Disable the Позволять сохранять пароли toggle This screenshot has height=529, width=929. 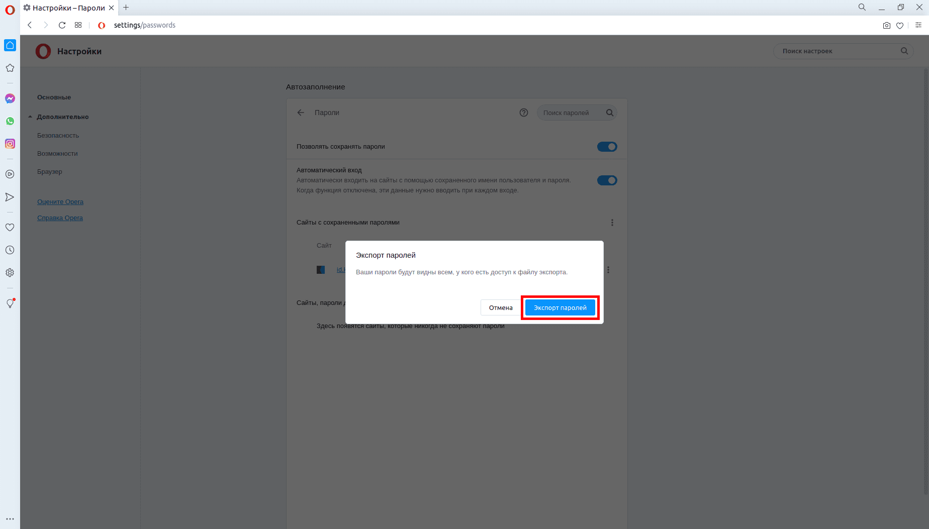tap(607, 147)
